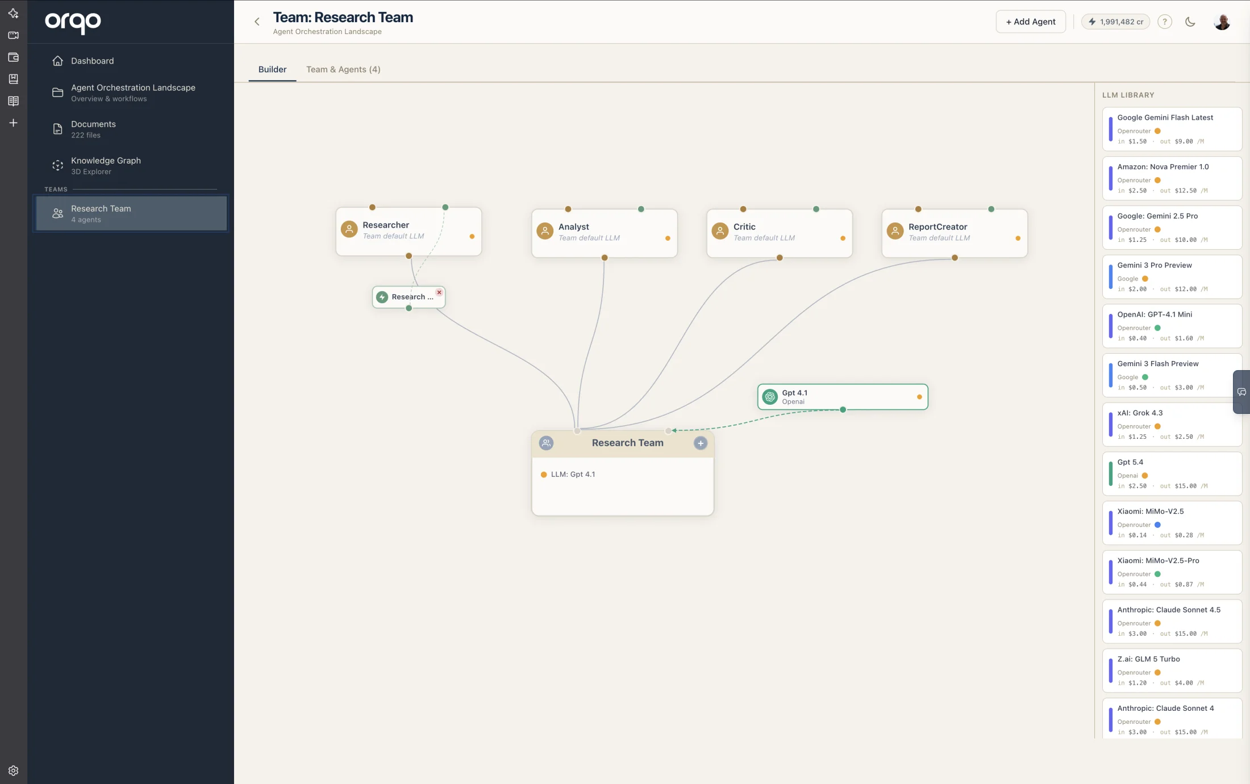Image resolution: width=1250 pixels, height=784 pixels.
Task: Select Gemini 3 Flash Preview in the LLM library
Action: [1172, 375]
